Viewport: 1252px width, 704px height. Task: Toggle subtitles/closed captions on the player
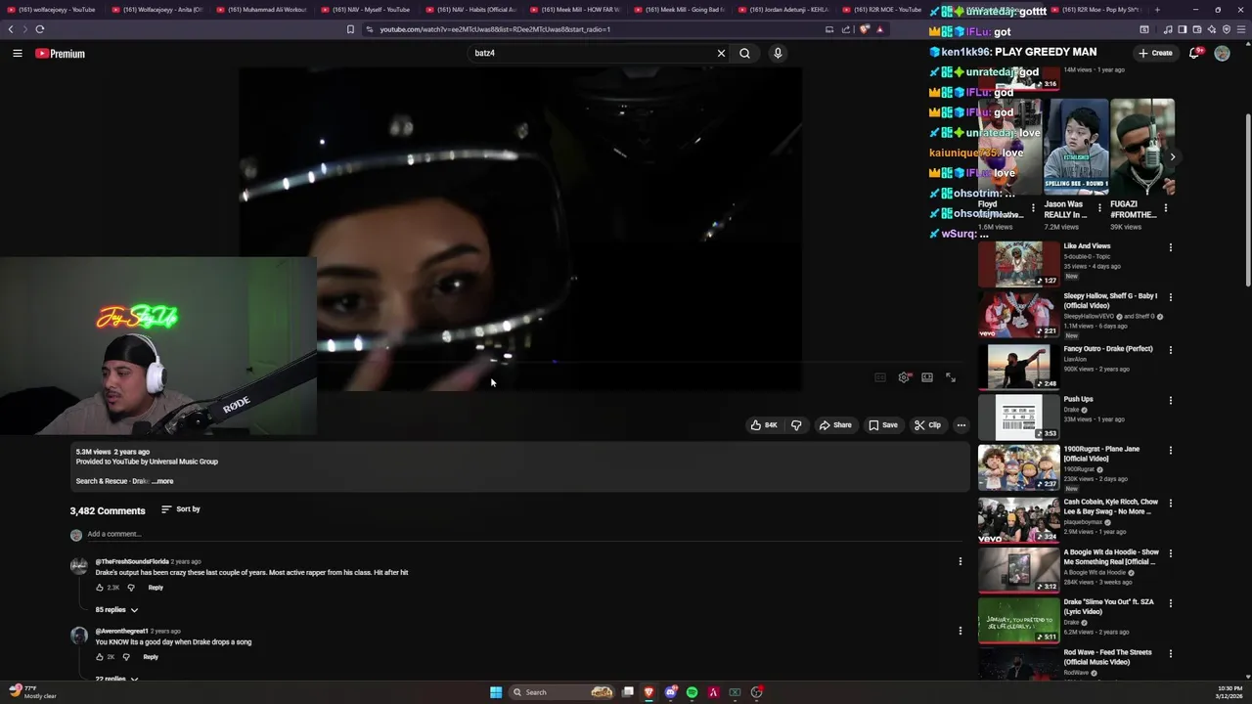click(880, 377)
